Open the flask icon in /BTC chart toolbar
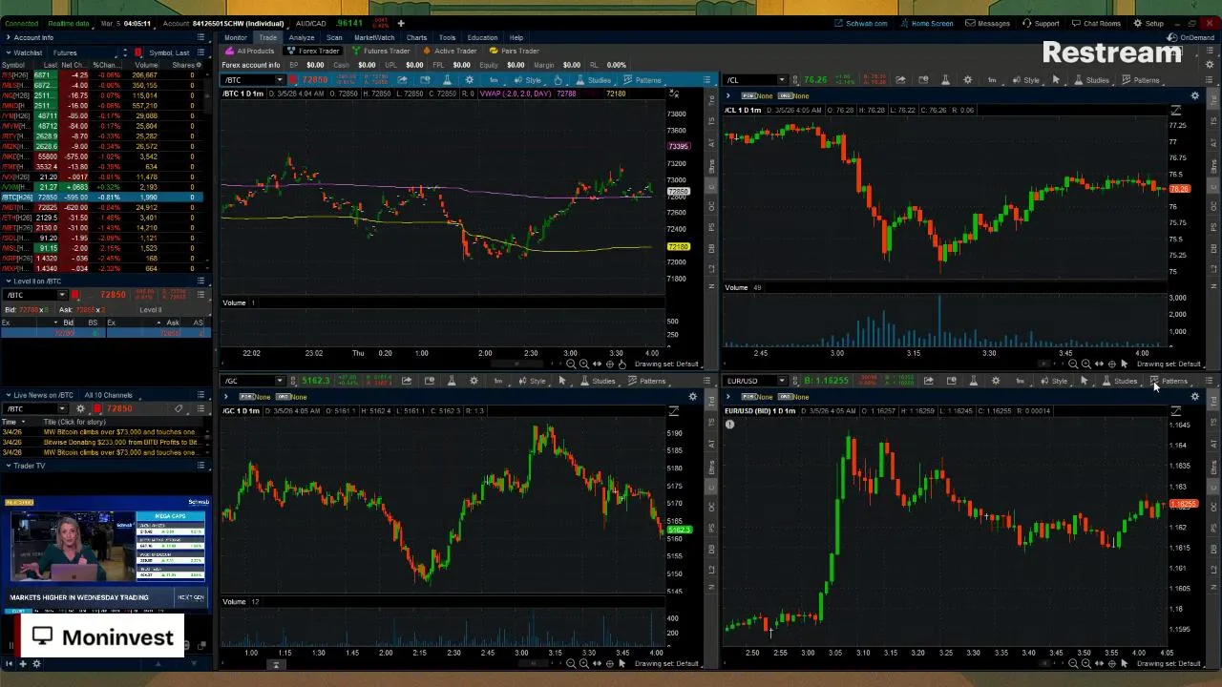The width and height of the screenshot is (1222, 687). (x=447, y=80)
